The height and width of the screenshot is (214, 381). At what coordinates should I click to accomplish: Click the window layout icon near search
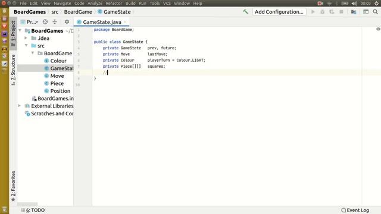366,12
